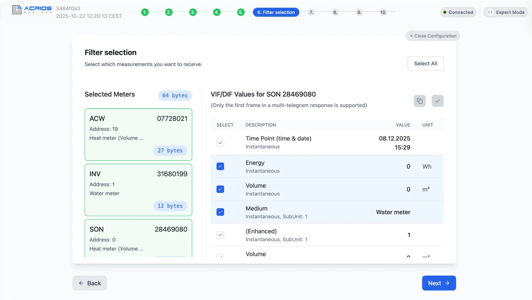Click Select All button
Viewport: 532px width, 300px height.
point(425,63)
